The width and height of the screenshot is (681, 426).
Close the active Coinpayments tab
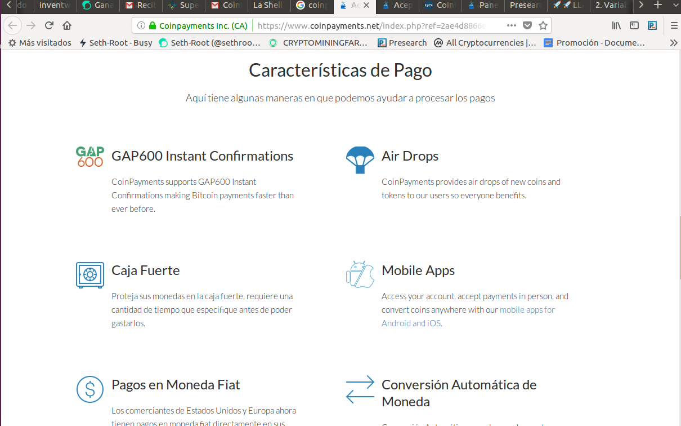click(366, 6)
